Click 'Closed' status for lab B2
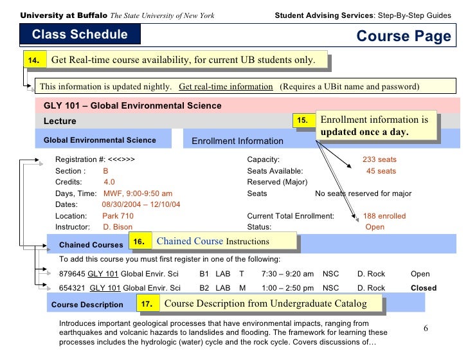This screenshot has width=468, height=351. tap(424, 288)
